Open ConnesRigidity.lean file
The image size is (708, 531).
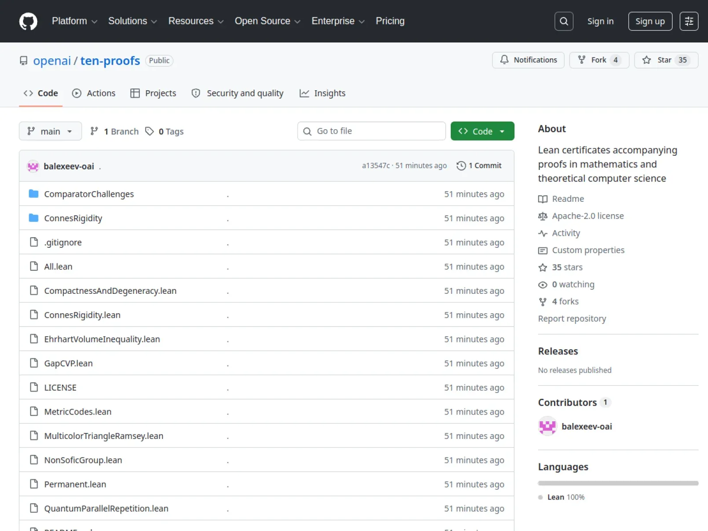point(82,315)
